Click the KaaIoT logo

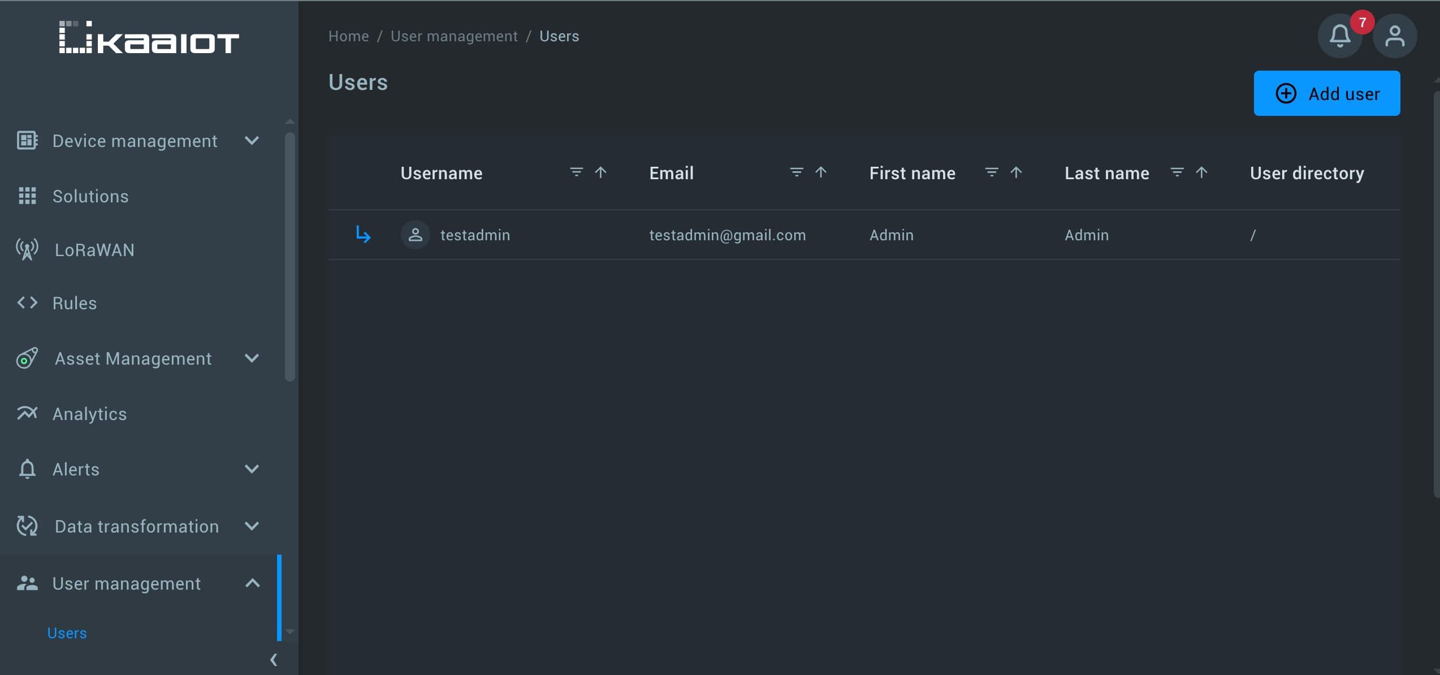tap(149, 38)
